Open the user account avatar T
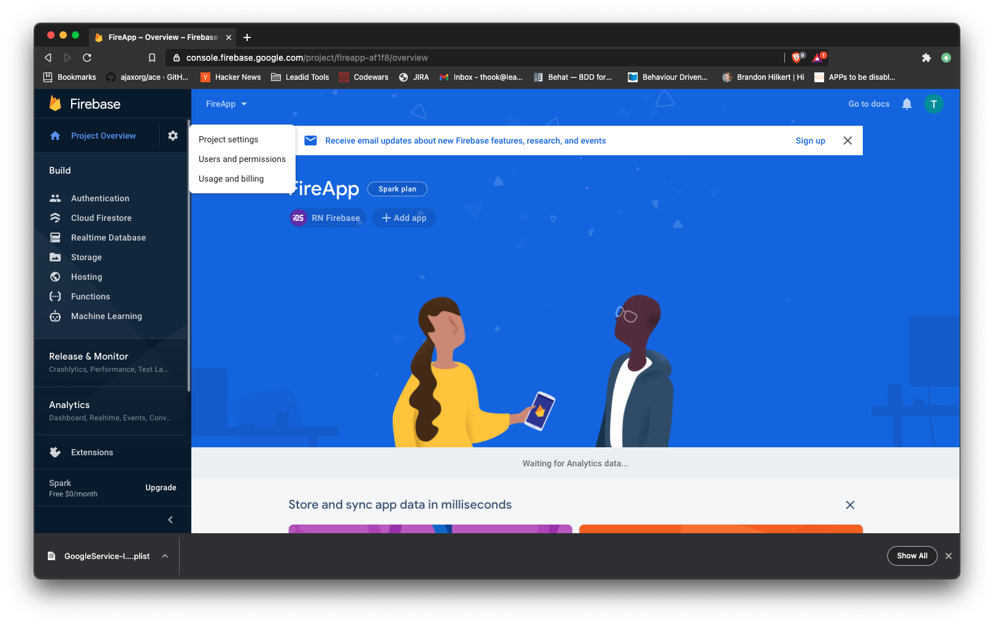Image resolution: width=994 pixels, height=624 pixels. (933, 104)
